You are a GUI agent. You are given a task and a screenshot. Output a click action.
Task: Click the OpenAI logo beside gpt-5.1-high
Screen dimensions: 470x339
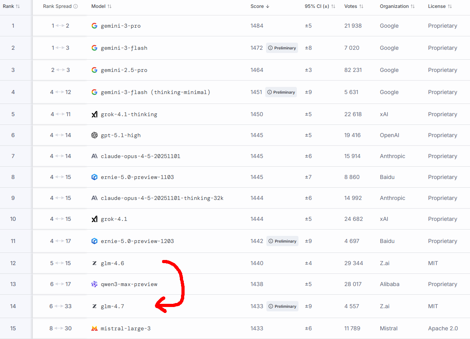point(94,135)
